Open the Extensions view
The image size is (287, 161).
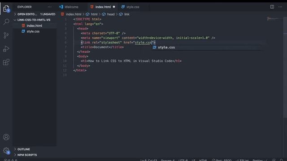pyautogui.click(x=6, y=62)
